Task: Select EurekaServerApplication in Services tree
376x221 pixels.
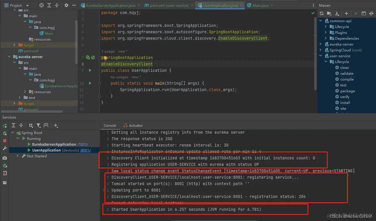Action: tap(54, 145)
